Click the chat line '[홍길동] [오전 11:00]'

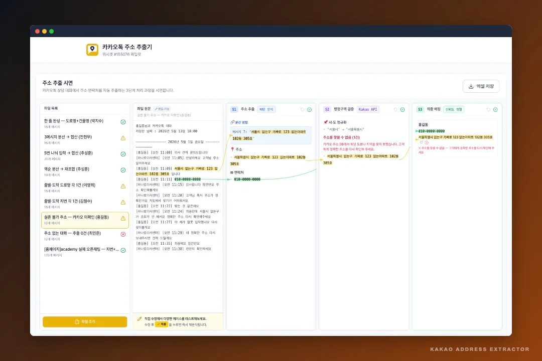tap(172, 152)
